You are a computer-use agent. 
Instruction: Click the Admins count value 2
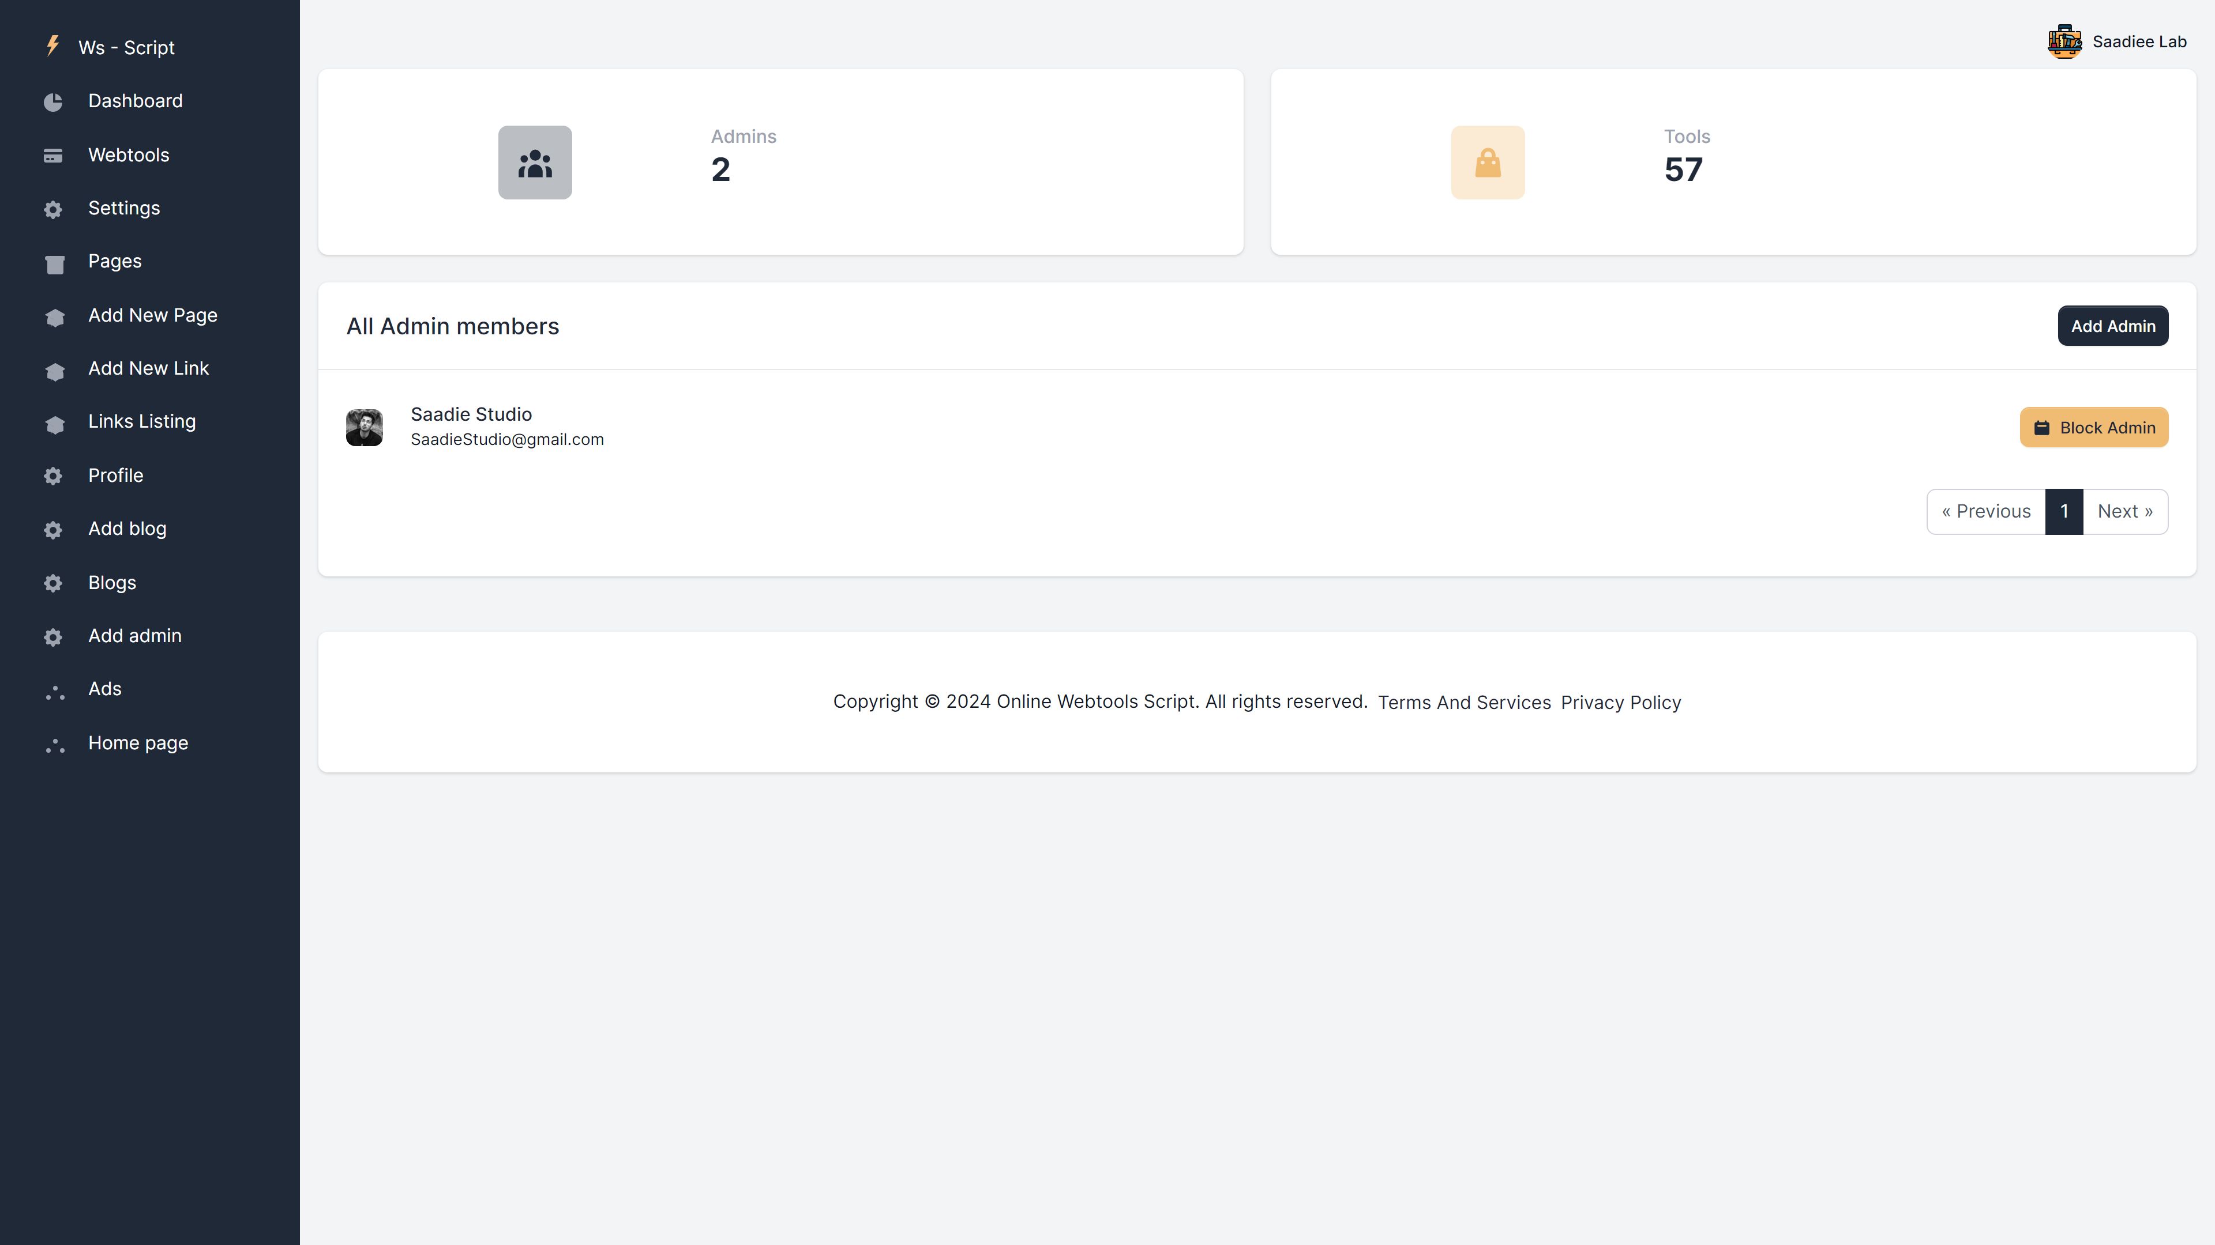click(x=720, y=170)
